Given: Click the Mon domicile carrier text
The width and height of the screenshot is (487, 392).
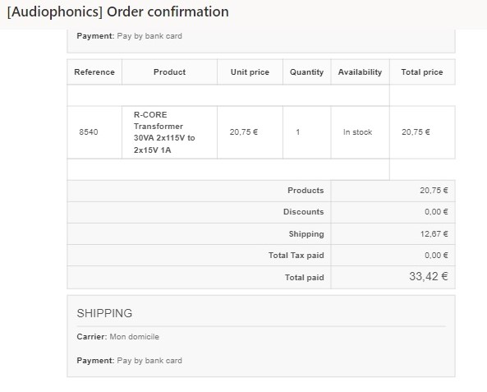Looking at the screenshot, I should point(135,337).
